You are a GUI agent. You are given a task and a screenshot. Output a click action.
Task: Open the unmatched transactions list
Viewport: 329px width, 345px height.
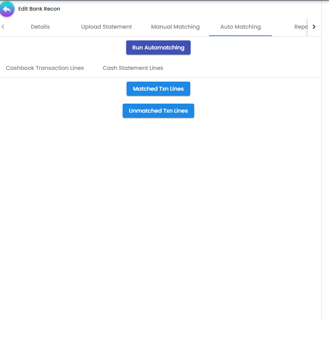point(158,111)
